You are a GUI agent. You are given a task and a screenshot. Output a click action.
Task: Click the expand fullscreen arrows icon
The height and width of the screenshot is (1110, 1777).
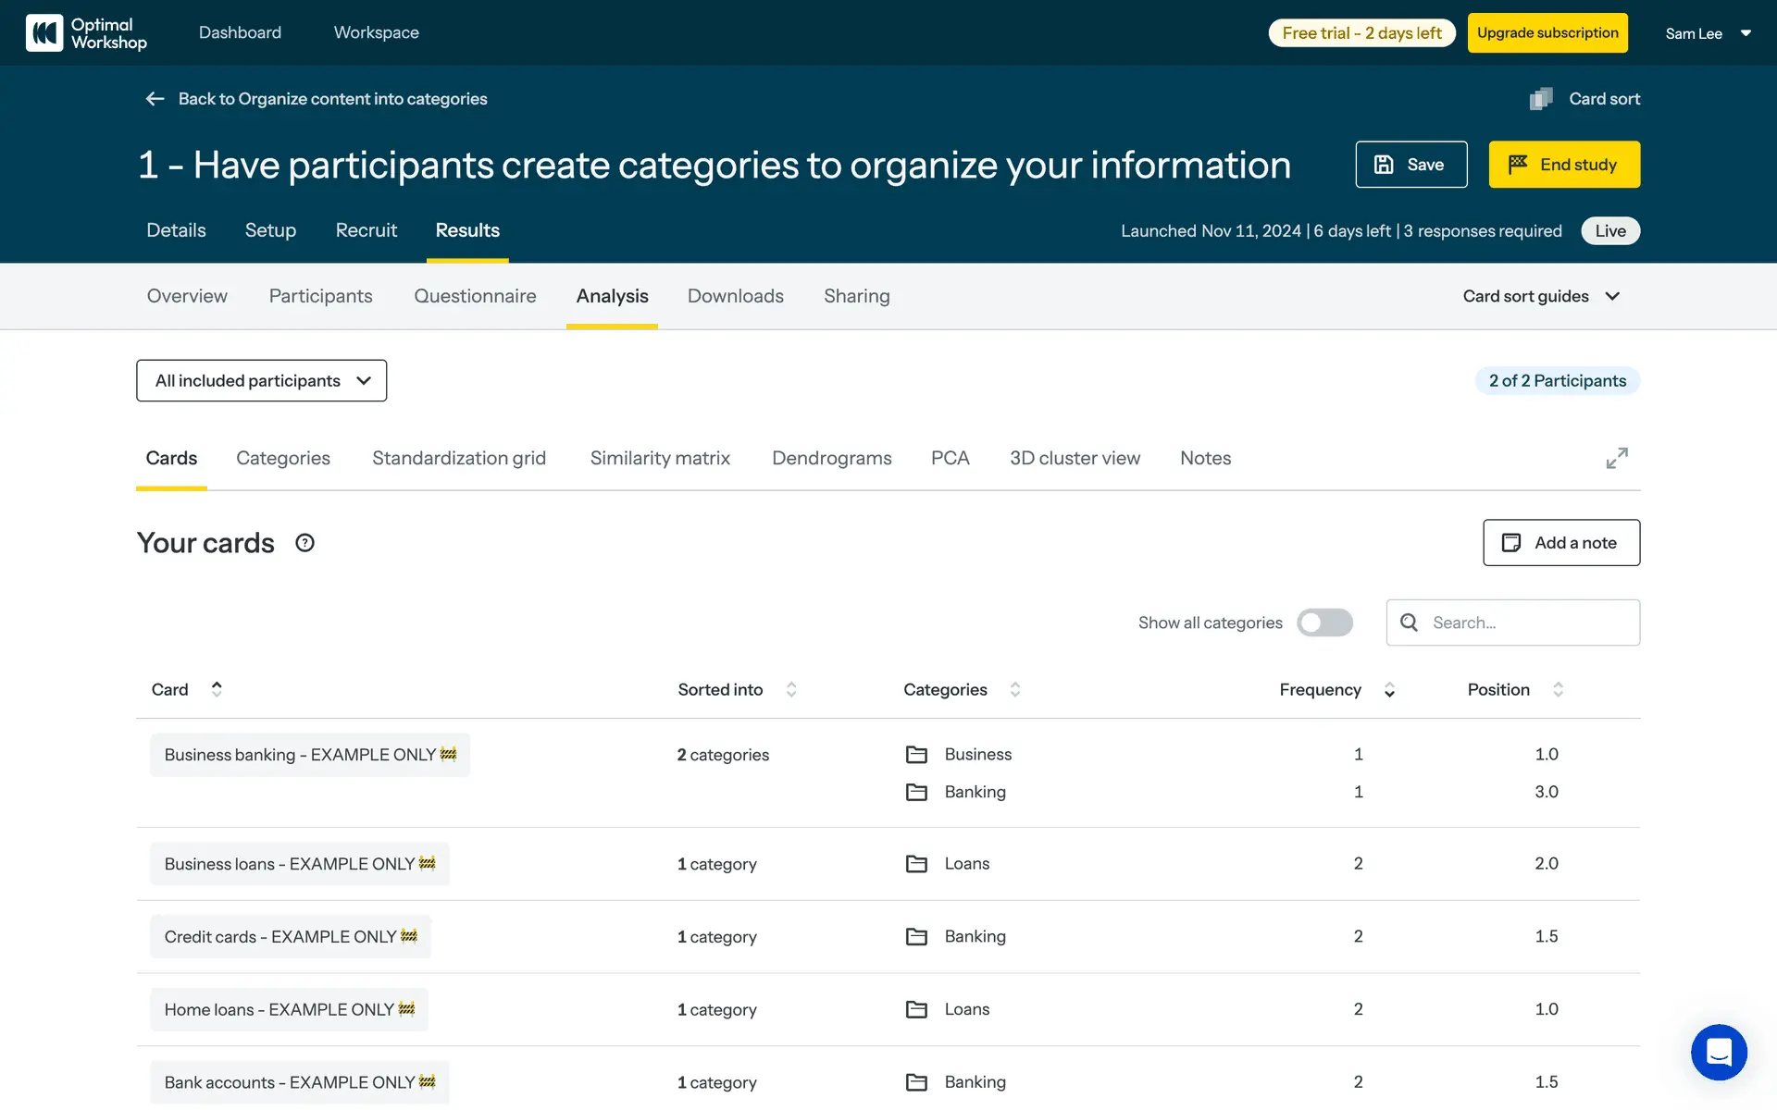tap(1616, 459)
